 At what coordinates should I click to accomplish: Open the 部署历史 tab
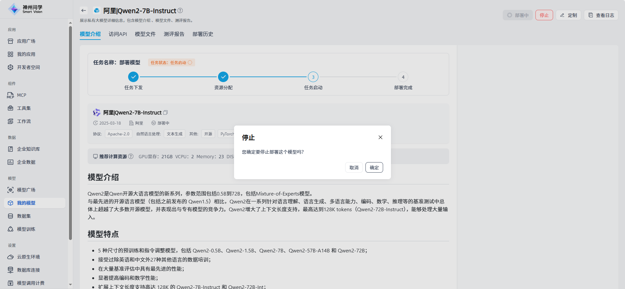click(203, 34)
